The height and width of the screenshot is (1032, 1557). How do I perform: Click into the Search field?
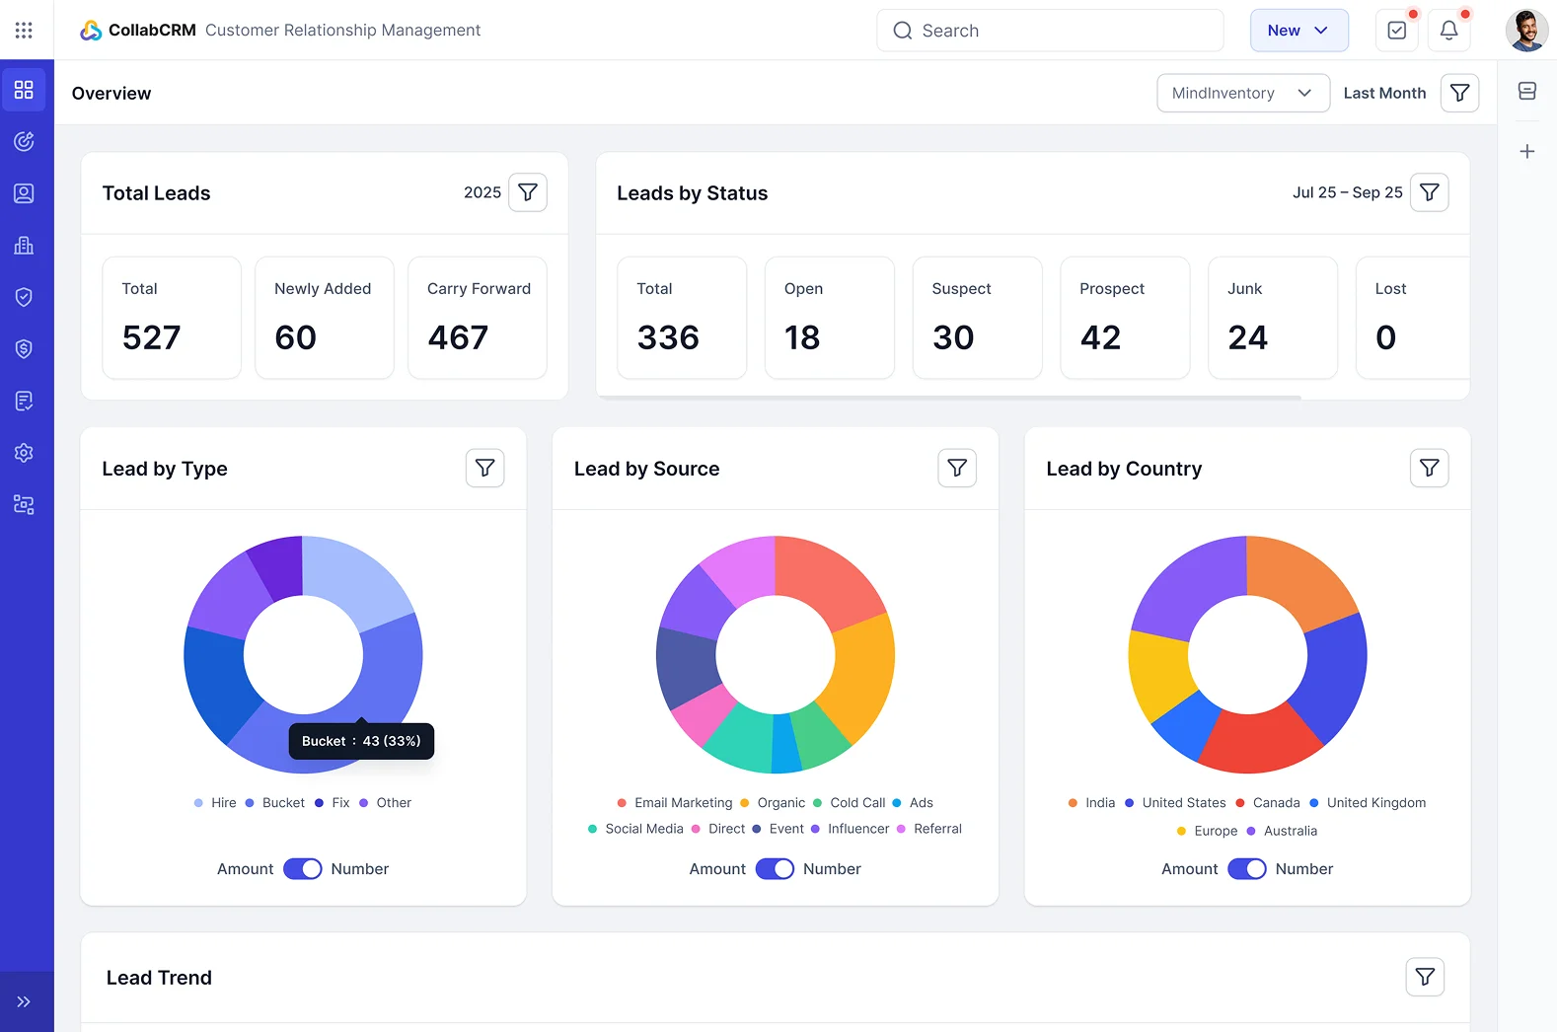[x=1050, y=31]
